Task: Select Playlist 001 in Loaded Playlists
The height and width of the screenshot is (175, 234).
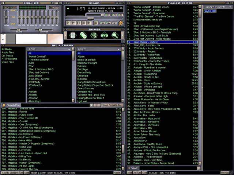Action: click(x=210, y=11)
